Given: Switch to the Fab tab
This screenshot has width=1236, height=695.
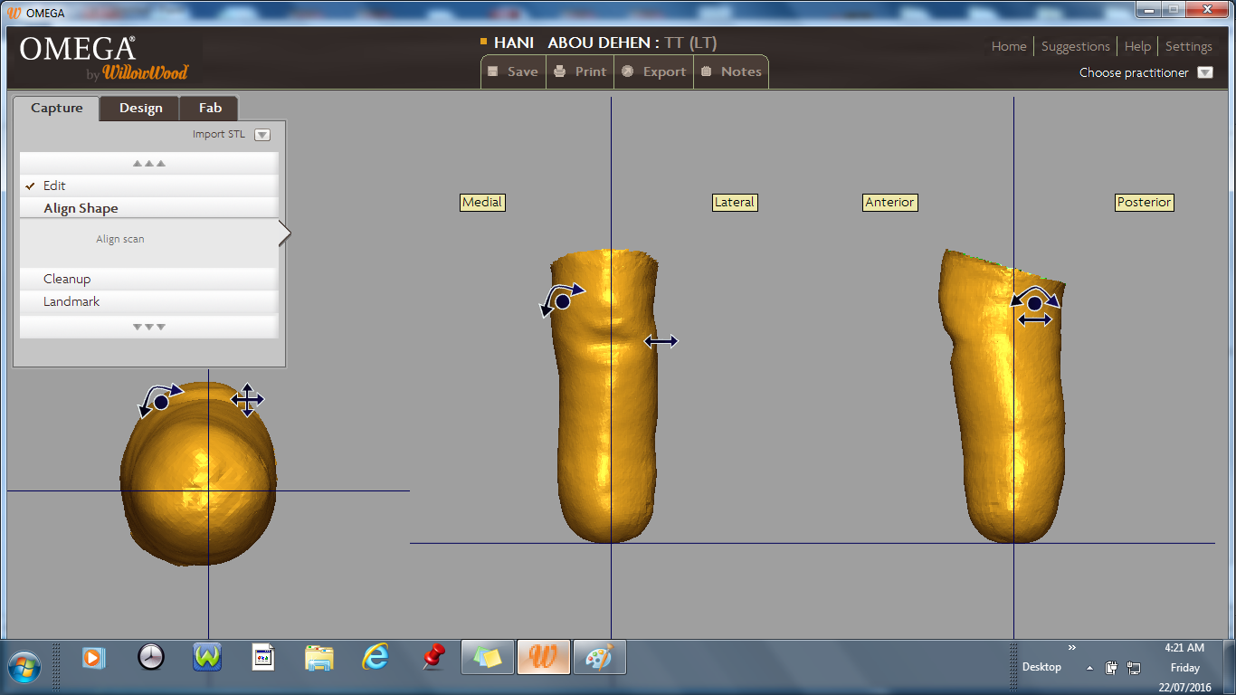Looking at the screenshot, I should 209,109.
